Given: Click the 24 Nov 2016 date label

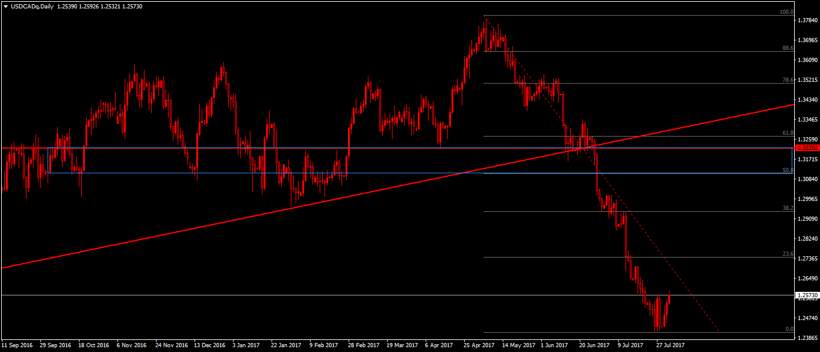Looking at the screenshot, I should tap(170, 345).
